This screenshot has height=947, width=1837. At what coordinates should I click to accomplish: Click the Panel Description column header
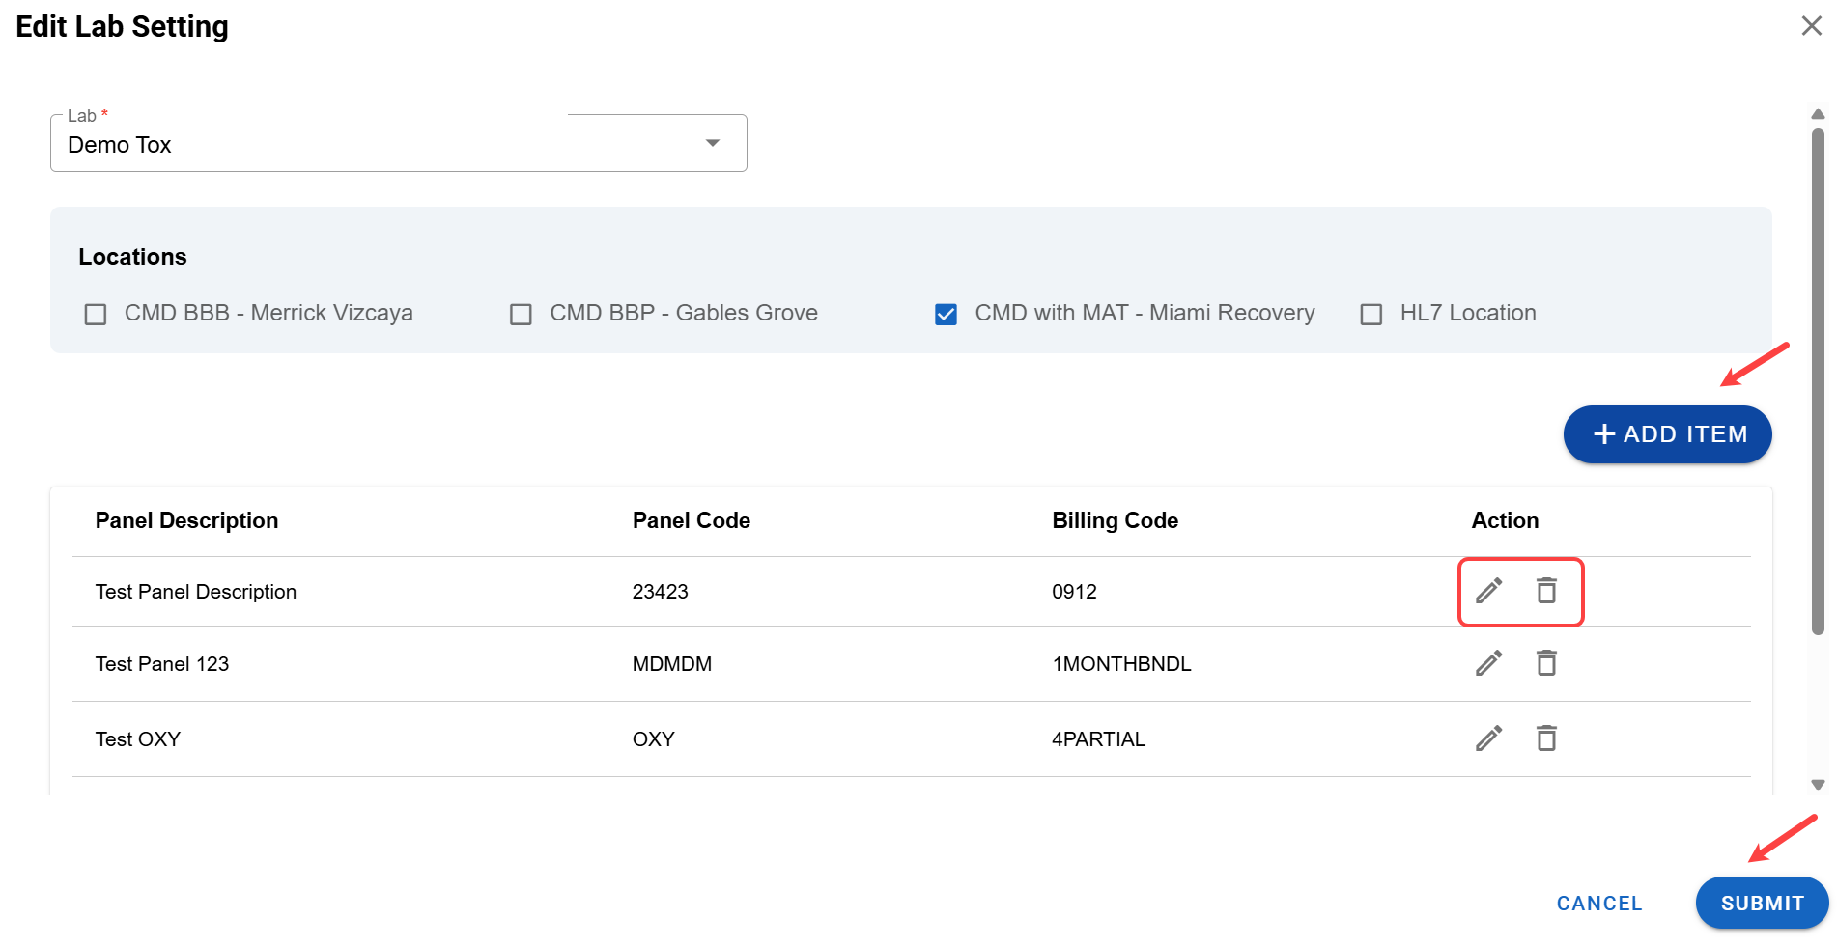(x=186, y=520)
